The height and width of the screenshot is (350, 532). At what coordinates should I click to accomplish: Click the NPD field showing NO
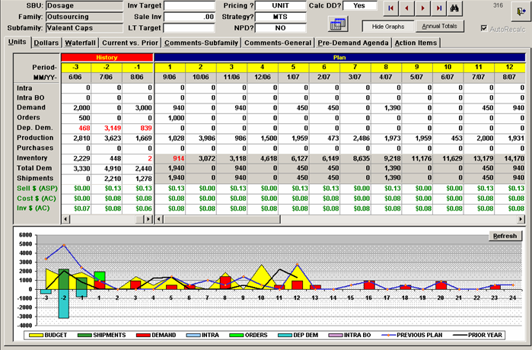click(280, 28)
